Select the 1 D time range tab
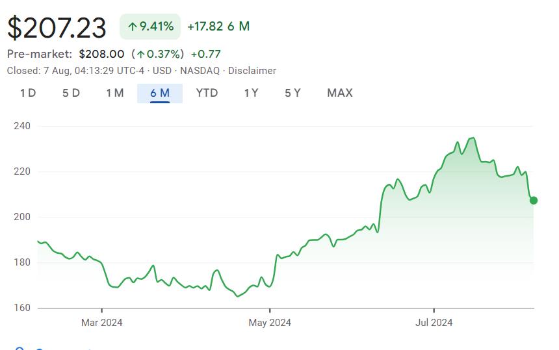The image size is (559, 350). click(28, 93)
